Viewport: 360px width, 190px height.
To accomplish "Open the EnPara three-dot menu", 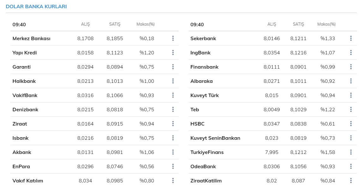I will click(x=173, y=166).
